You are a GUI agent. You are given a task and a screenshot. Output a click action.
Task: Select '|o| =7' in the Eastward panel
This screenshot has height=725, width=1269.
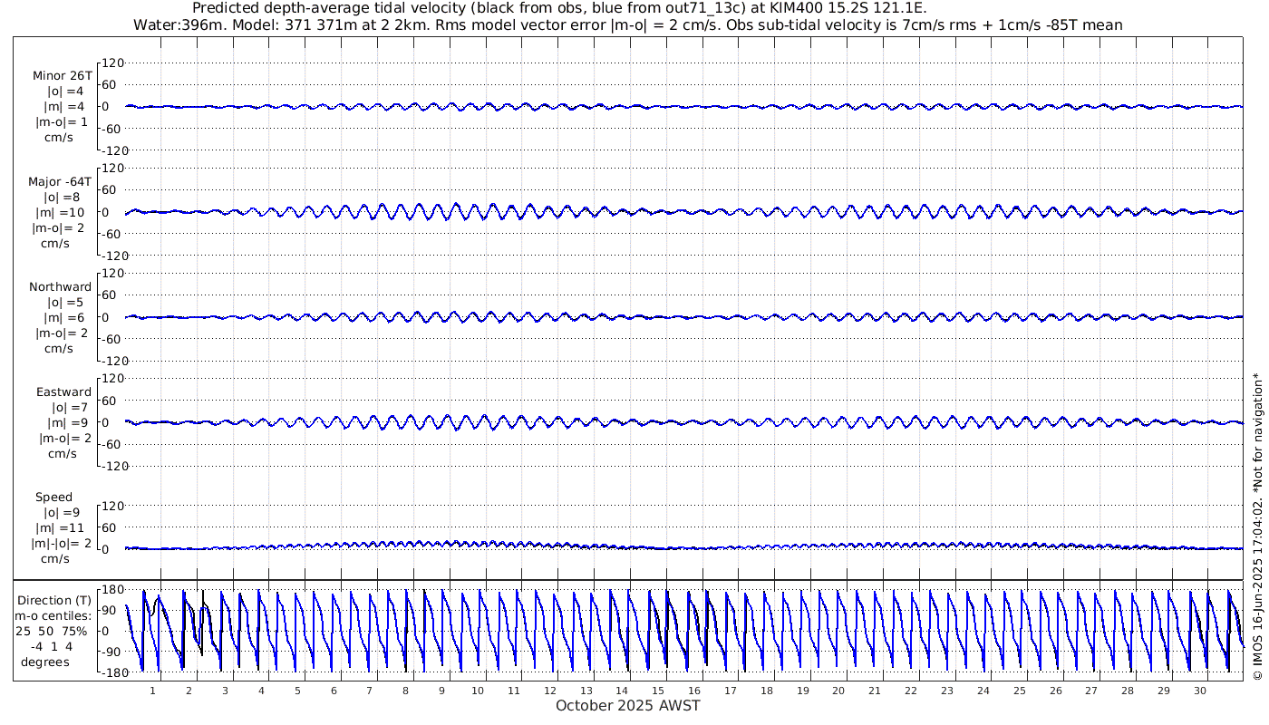click(x=69, y=408)
